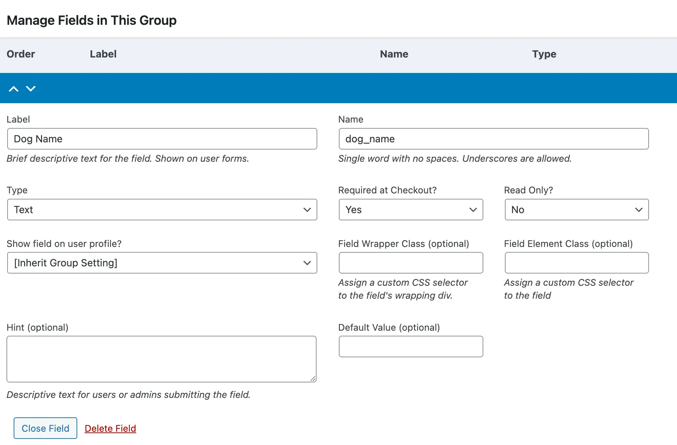
Task: Click the Manage Fields in This Group title
Action: coord(92,20)
